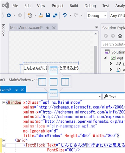This screenshot has height=153, width=125.
Task: Click the New Project toolbar icon
Action: pos(30,15)
